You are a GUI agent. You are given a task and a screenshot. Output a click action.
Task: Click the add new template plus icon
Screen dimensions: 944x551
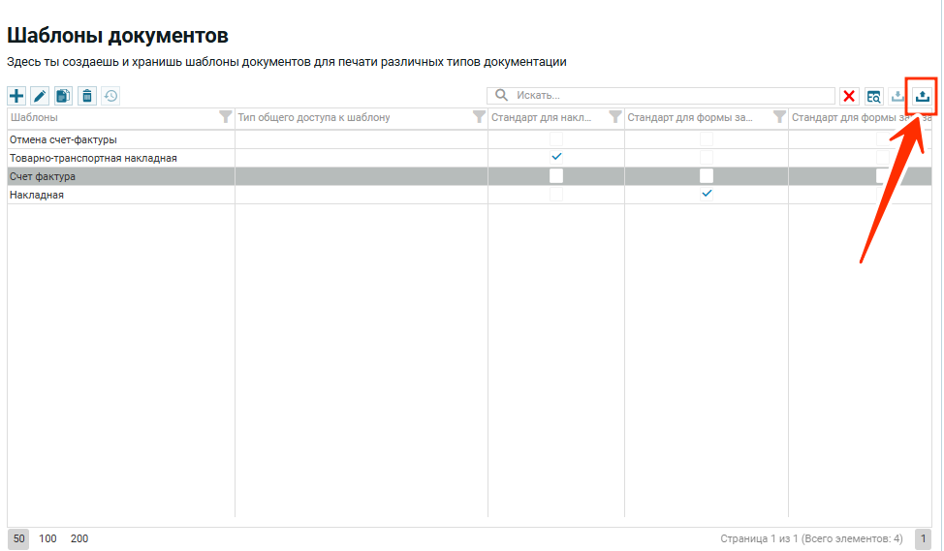click(16, 96)
